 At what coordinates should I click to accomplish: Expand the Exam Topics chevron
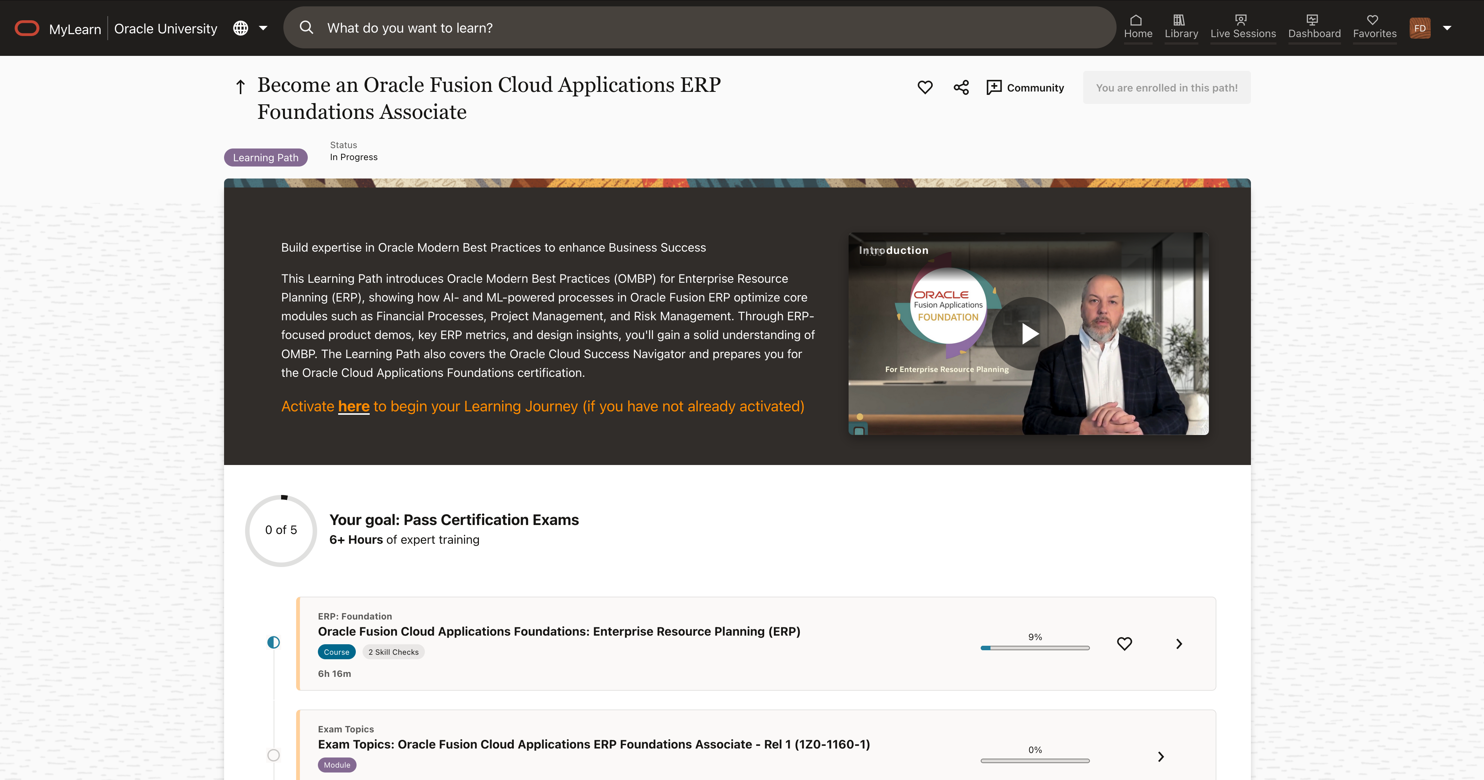pos(1161,756)
